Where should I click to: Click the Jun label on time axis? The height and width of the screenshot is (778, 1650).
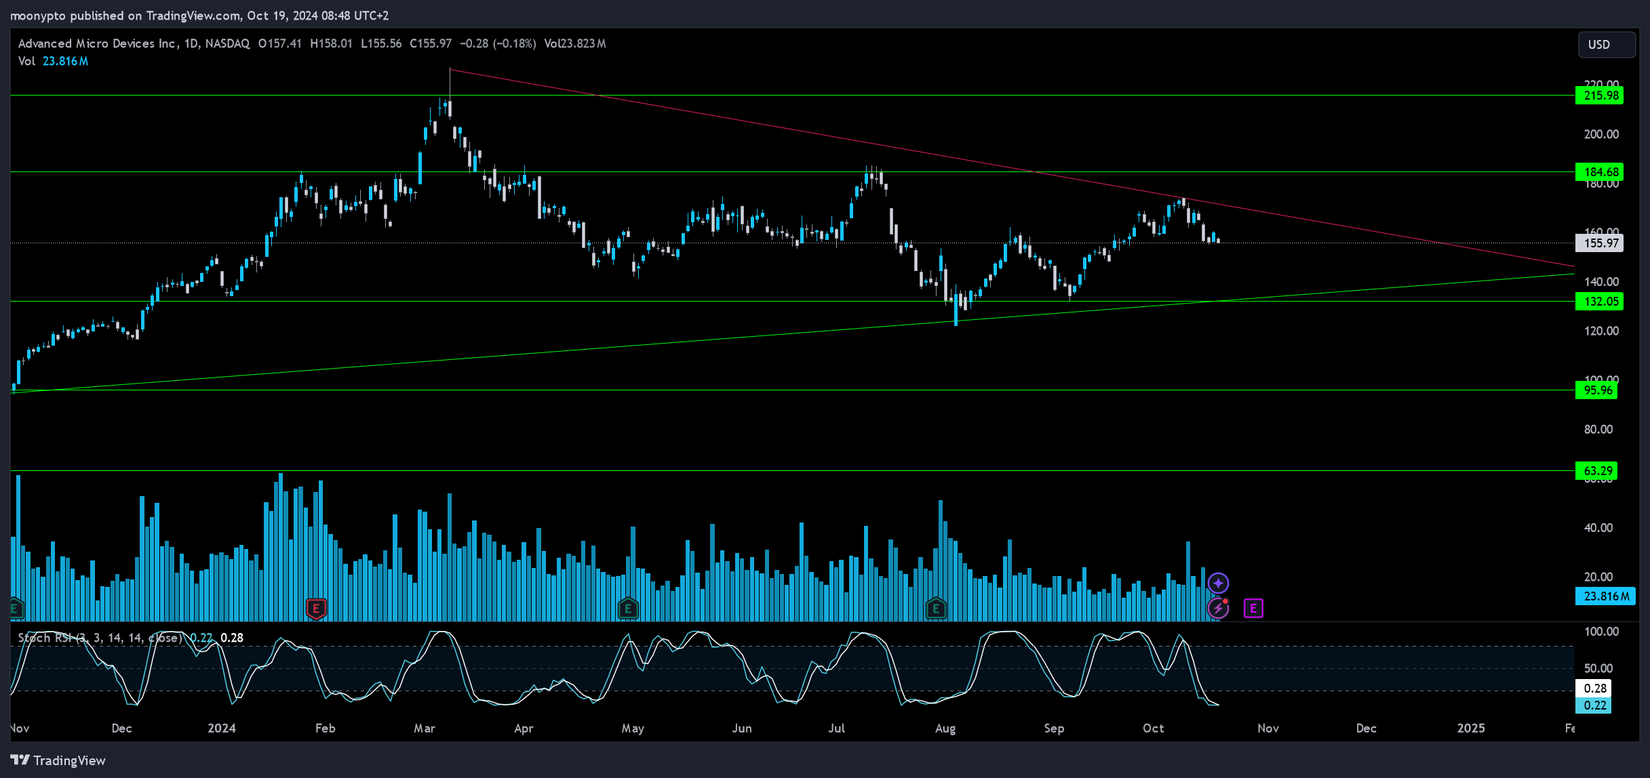click(x=742, y=729)
